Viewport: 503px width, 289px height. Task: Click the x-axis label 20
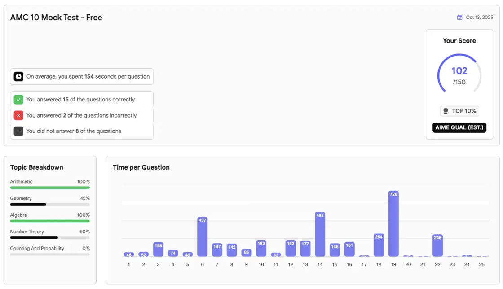click(408, 265)
